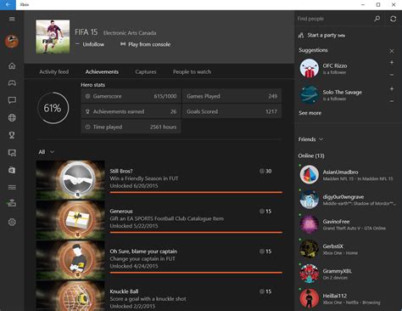Open the All achievements filter dropdown

click(x=46, y=152)
